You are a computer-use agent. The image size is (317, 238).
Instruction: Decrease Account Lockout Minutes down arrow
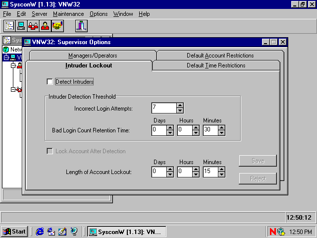tap(221, 175)
